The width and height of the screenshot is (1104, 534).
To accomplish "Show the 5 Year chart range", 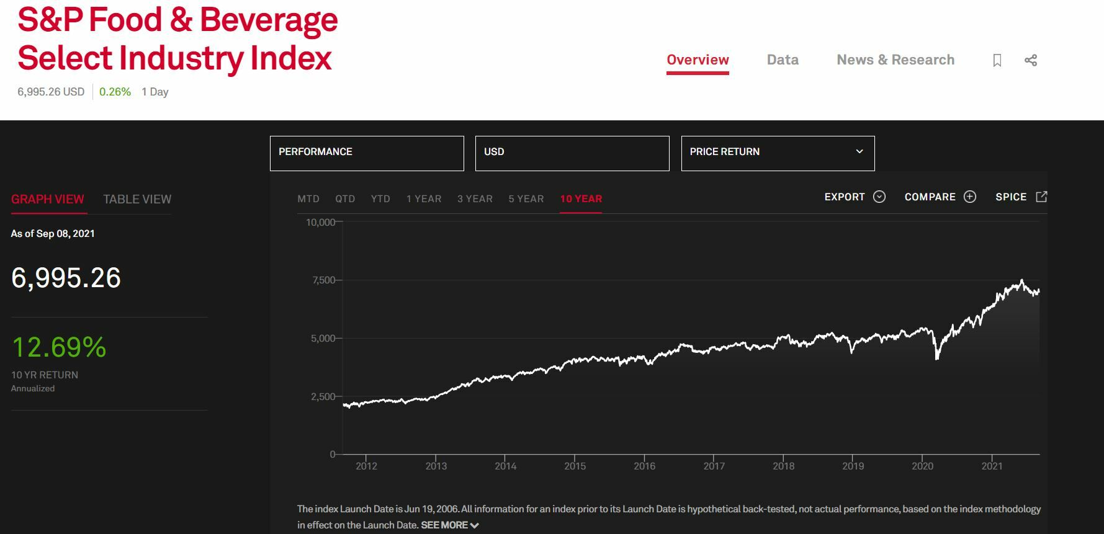I will tap(526, 199).
